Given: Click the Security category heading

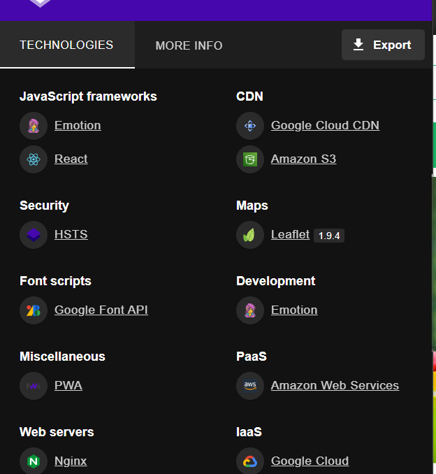Looking at the screenshot, I should click(x=45, y=206).
